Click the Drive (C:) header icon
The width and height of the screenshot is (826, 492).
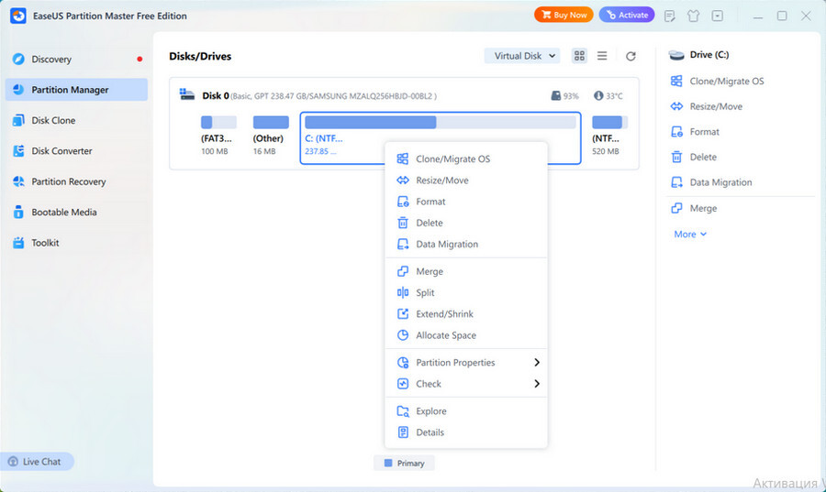(x=676, y=55)
